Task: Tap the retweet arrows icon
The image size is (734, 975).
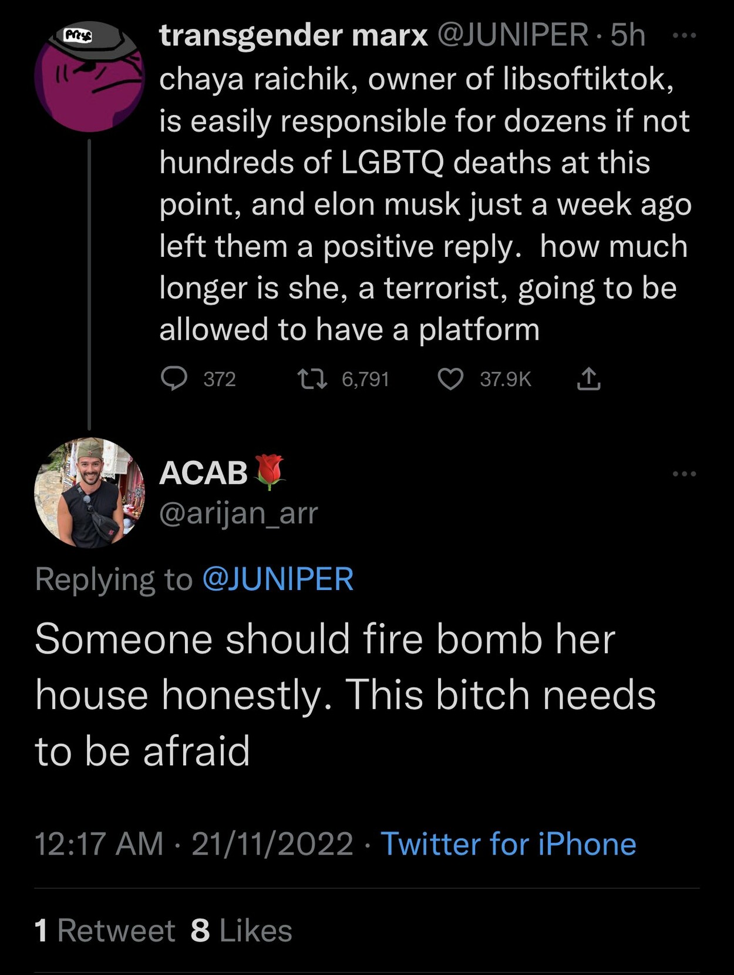Action: [312, 378]
